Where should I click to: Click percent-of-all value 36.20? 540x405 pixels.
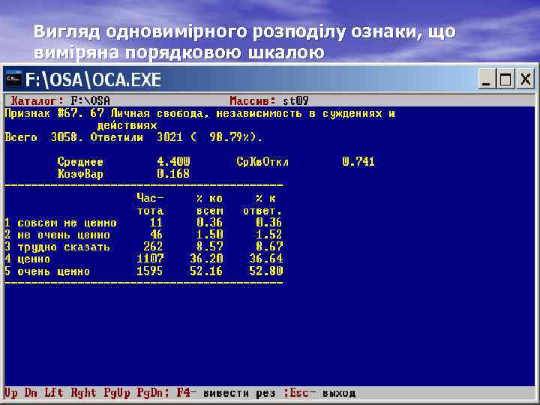[207, 259]
